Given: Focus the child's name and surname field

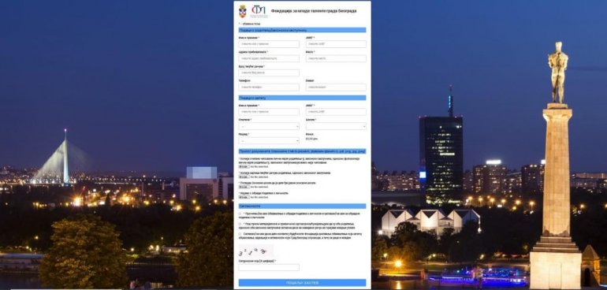Looking at the screenshot, I should point(269,112).
